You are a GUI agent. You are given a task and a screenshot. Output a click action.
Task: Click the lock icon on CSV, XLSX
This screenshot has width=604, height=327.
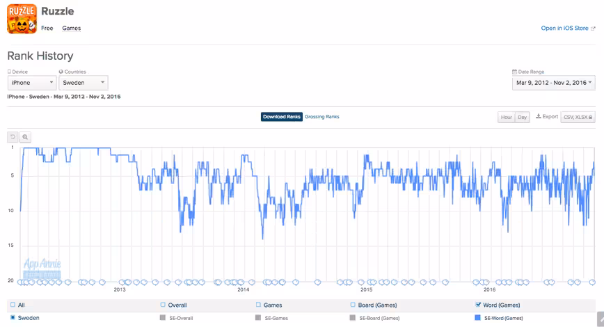click(591, 117)
